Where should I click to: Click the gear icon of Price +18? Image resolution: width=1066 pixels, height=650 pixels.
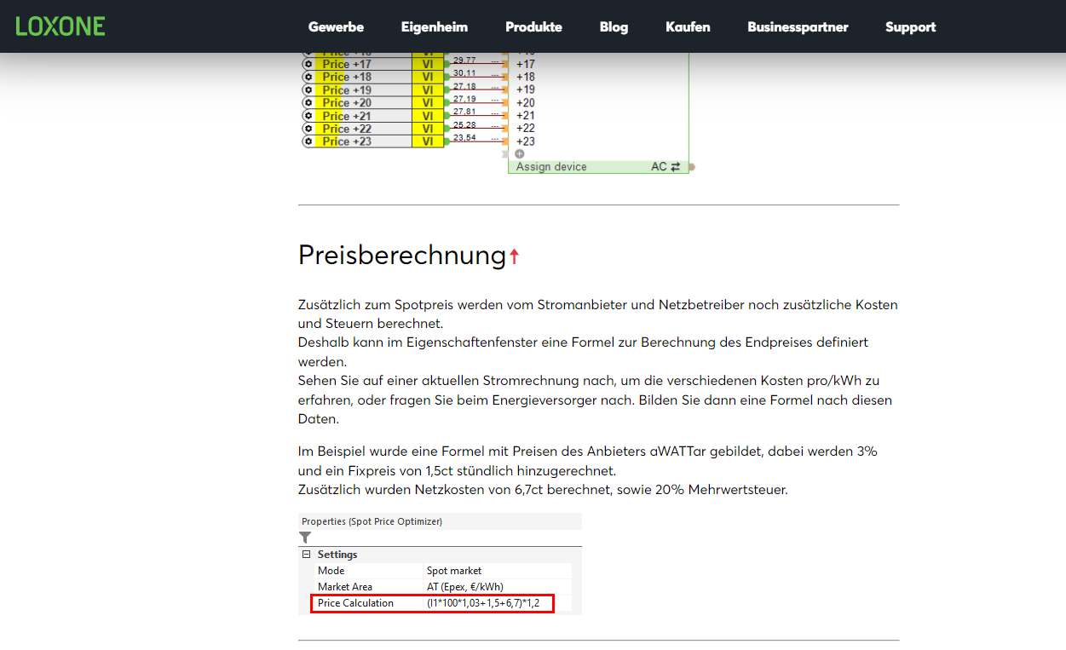(x=308, y=77)
